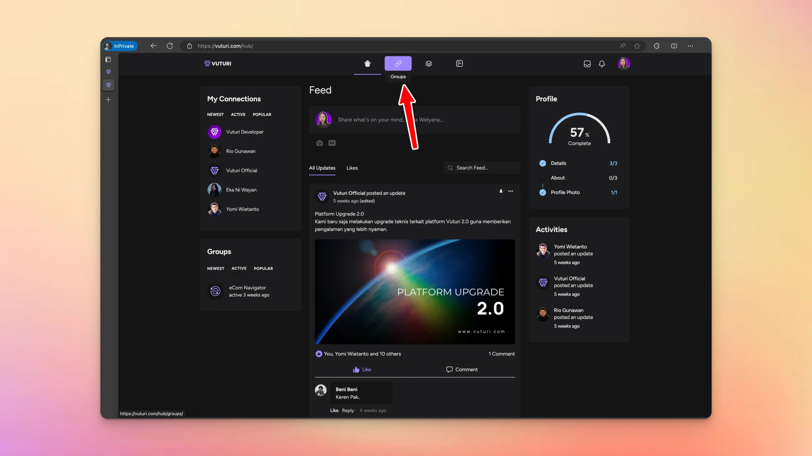Open browser extensions icon

click(x=657, y=46)
